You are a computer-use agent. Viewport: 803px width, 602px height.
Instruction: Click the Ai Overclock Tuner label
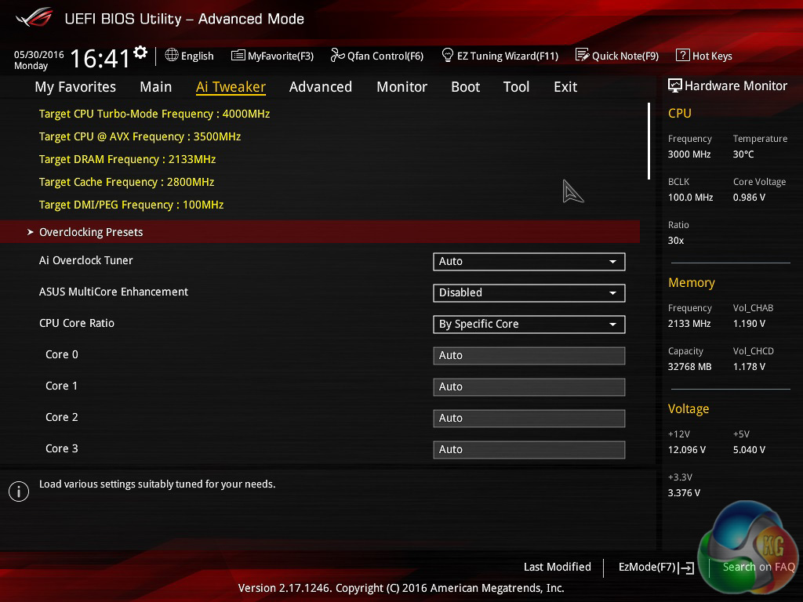pos(86,260)
